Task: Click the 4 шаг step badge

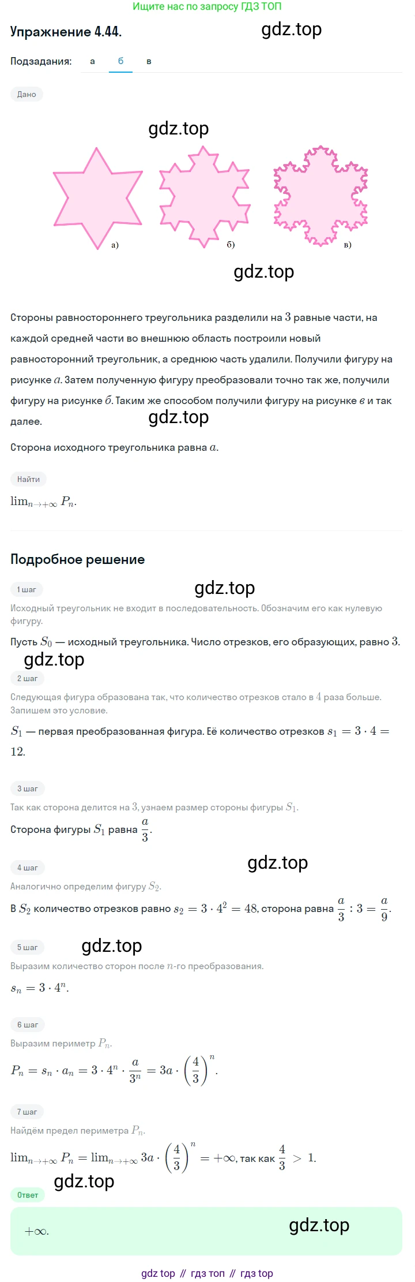Action: point(27,868)
